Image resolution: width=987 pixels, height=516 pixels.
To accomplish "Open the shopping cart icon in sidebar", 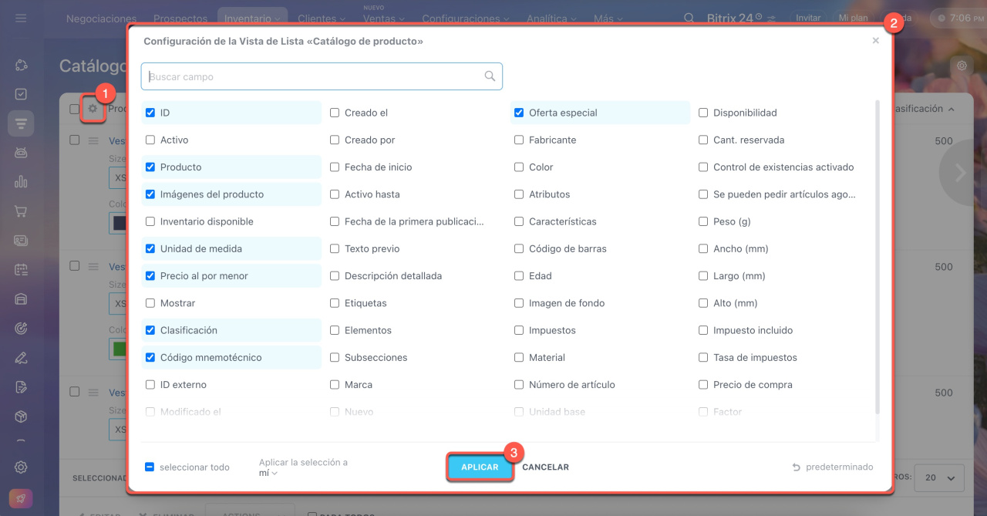I will [x=21, y=211].
